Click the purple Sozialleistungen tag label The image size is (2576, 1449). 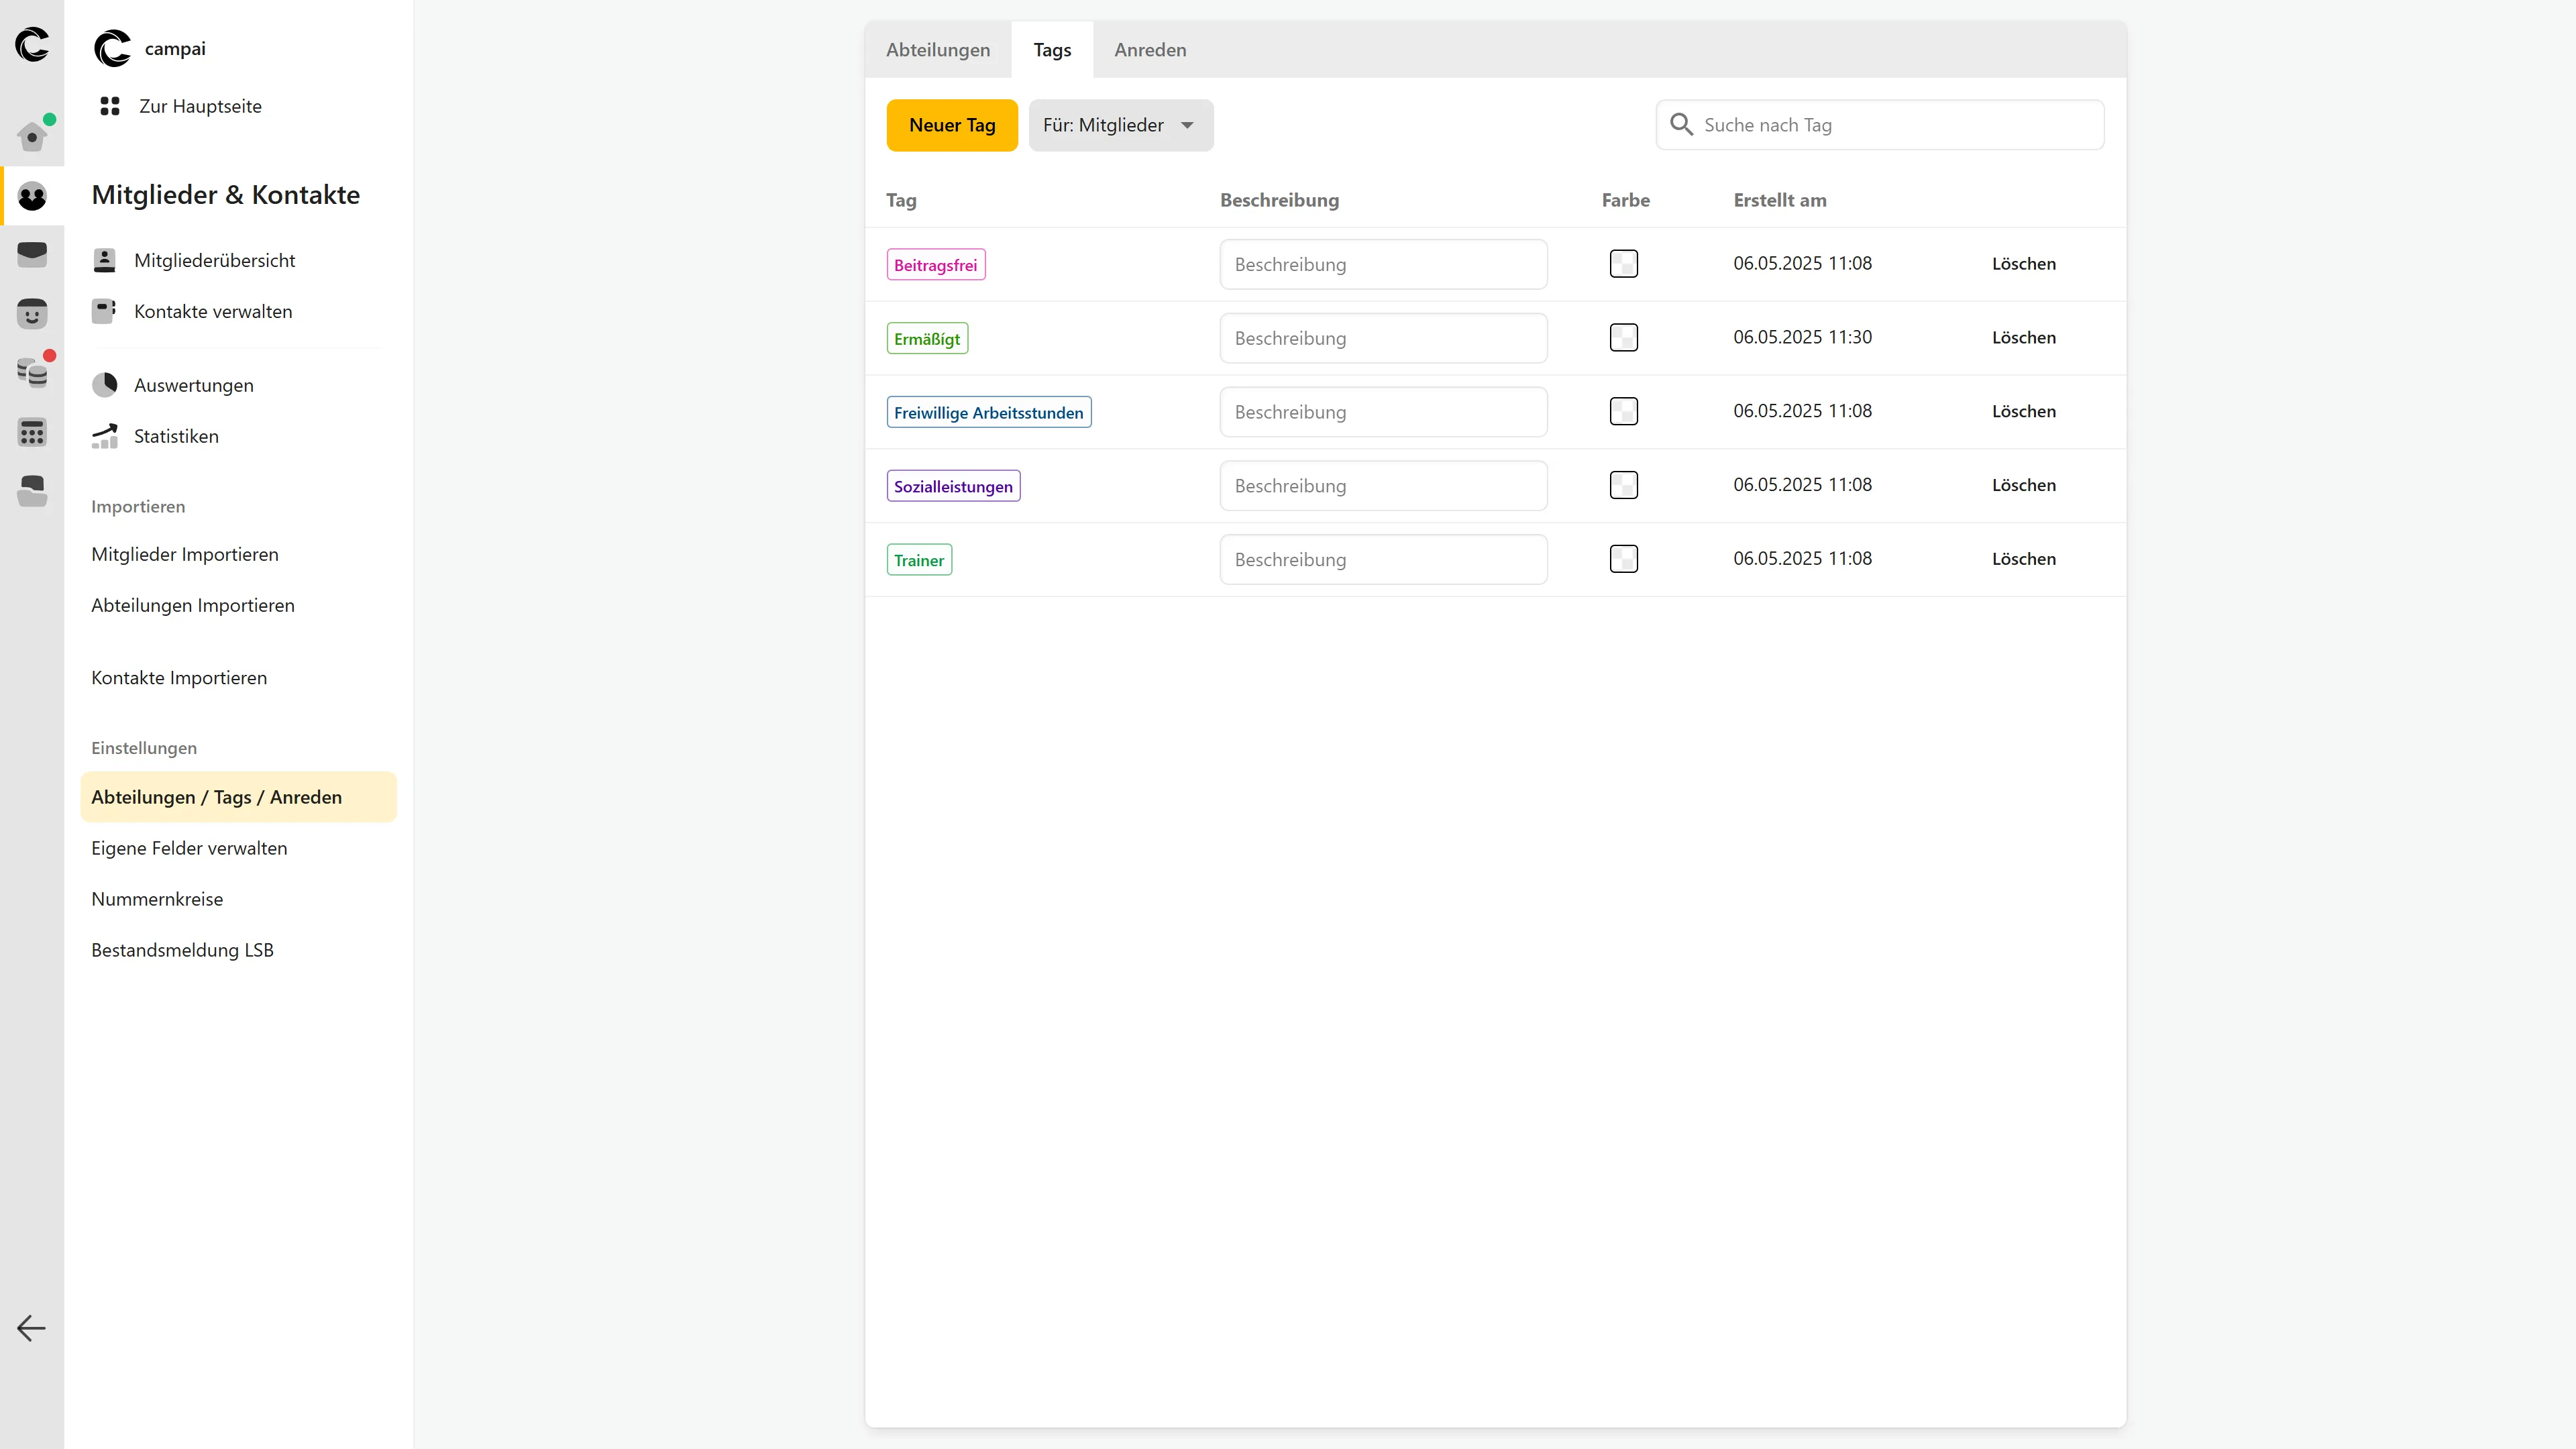[953, 486]
